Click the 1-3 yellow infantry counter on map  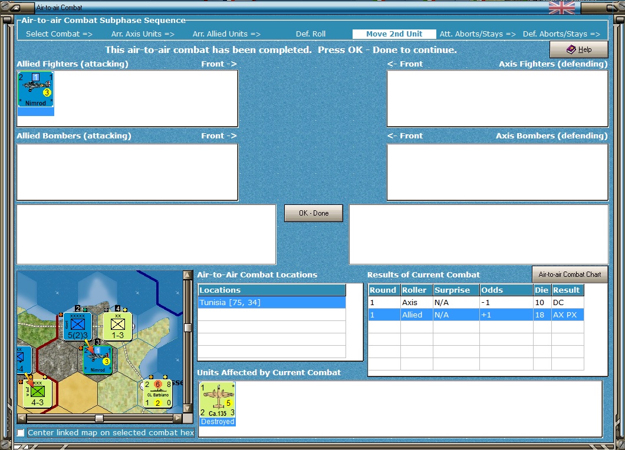point(117,326)
